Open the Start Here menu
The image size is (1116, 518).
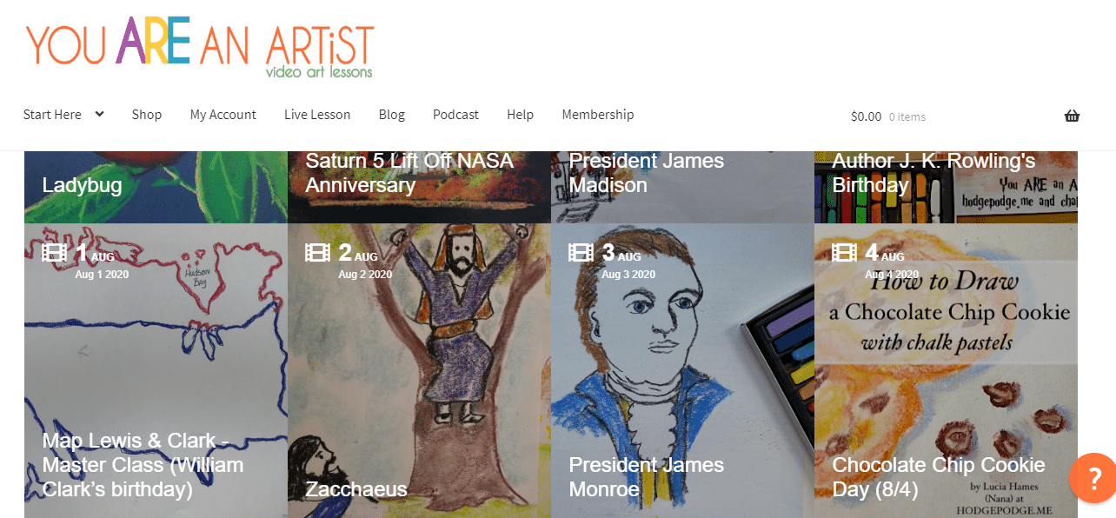coord(52,115)
